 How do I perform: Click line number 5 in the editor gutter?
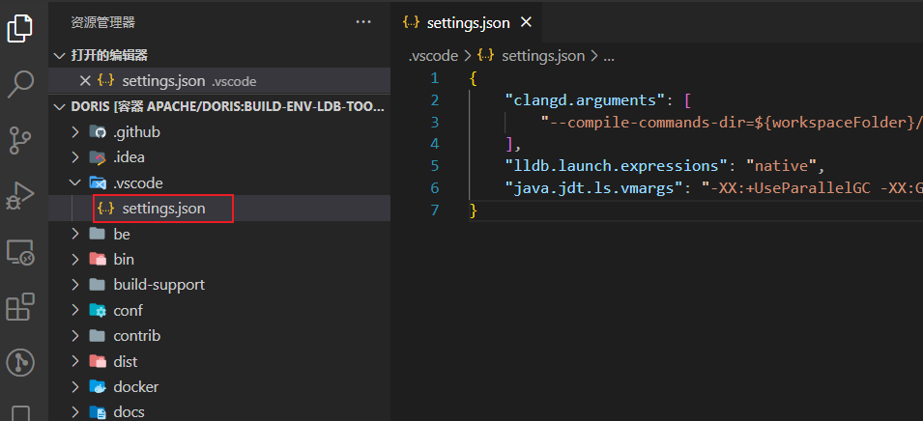(435, 166)
